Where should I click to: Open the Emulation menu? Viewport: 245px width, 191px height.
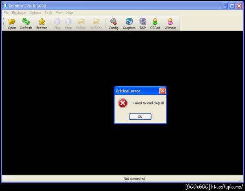click(x=19, y=13)
